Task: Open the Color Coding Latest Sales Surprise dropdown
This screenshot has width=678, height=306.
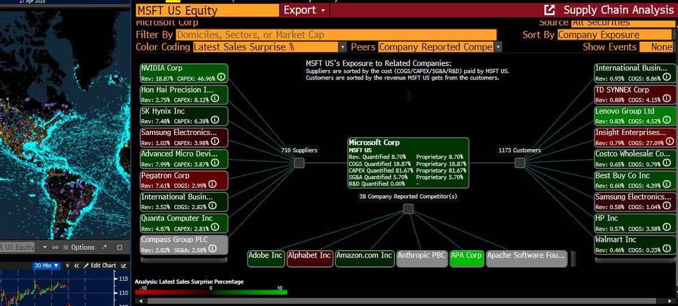Action: point(270,47)
